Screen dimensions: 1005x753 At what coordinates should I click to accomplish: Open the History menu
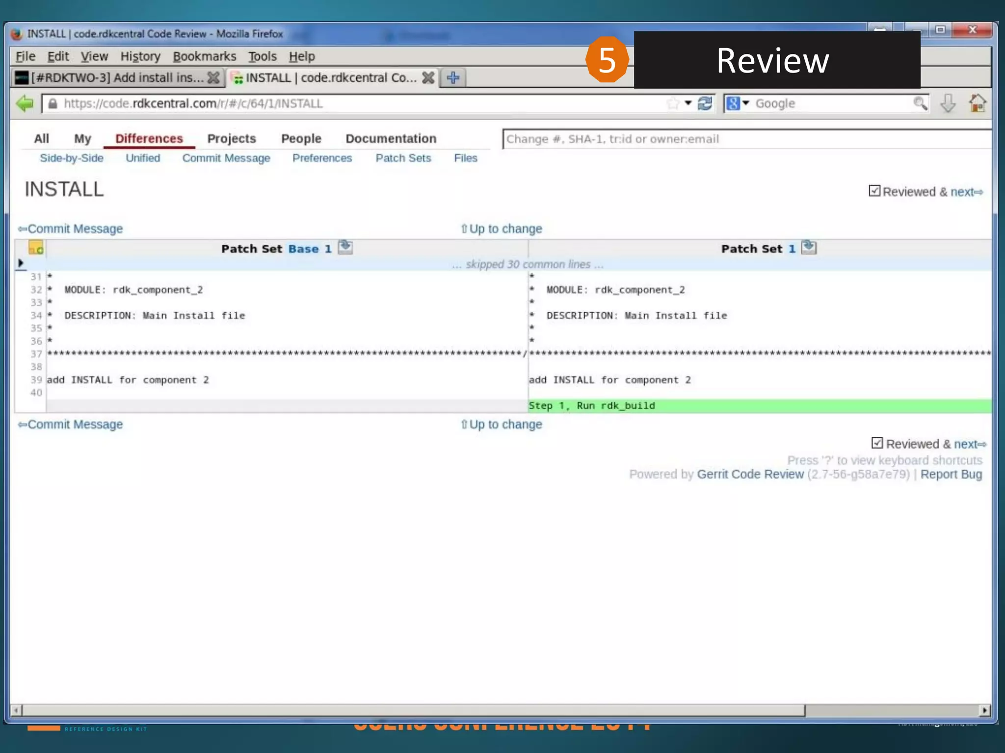pyautogui.click(x=140, y=56)
